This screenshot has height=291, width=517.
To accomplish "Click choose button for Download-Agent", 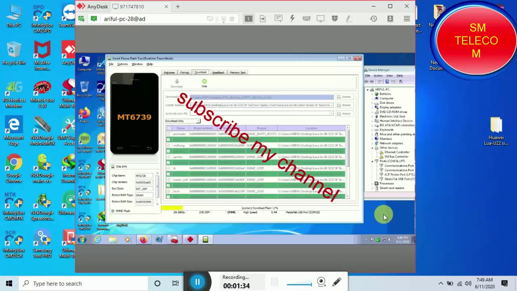I will click(x=345, y=97).
